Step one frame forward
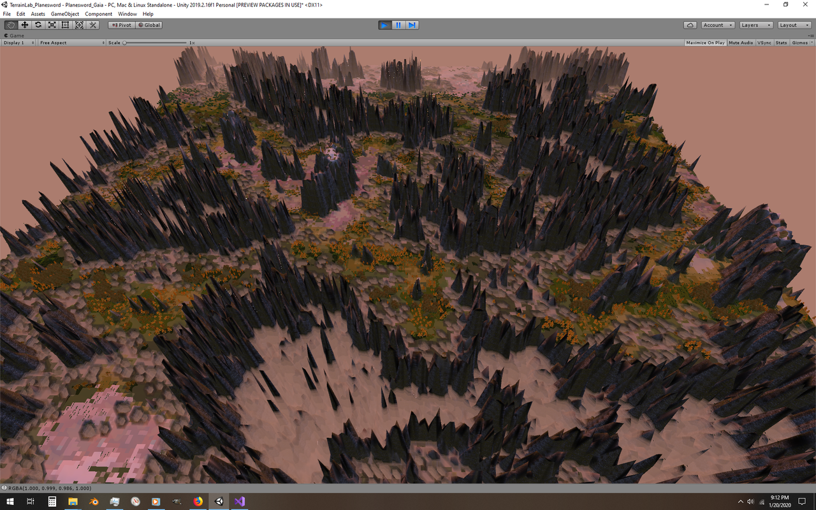The width and height of the screenshot is (816, 510). click(412, 25)
